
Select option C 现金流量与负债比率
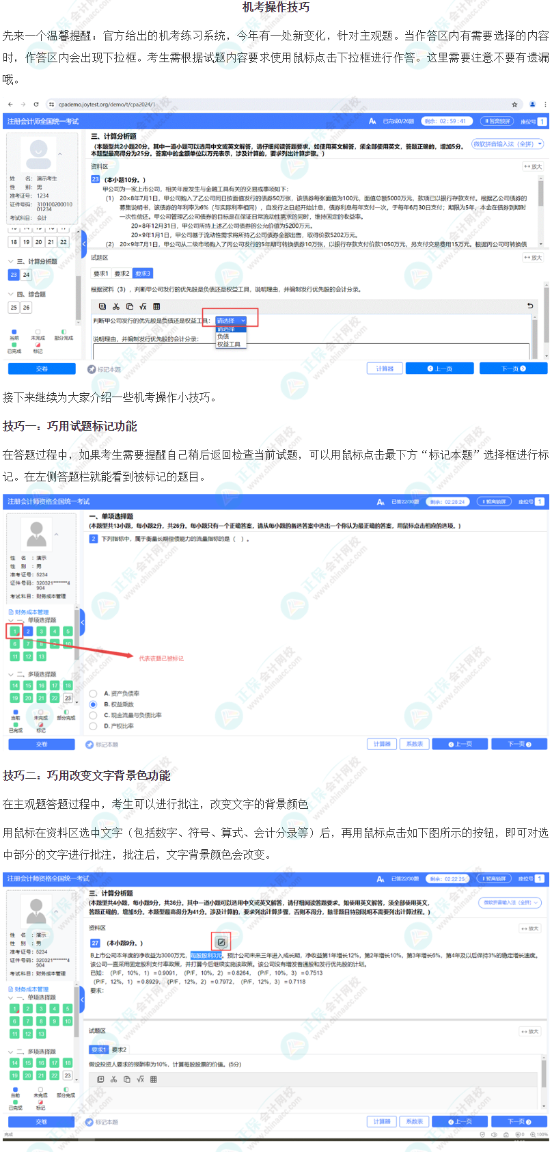point(93,715)
